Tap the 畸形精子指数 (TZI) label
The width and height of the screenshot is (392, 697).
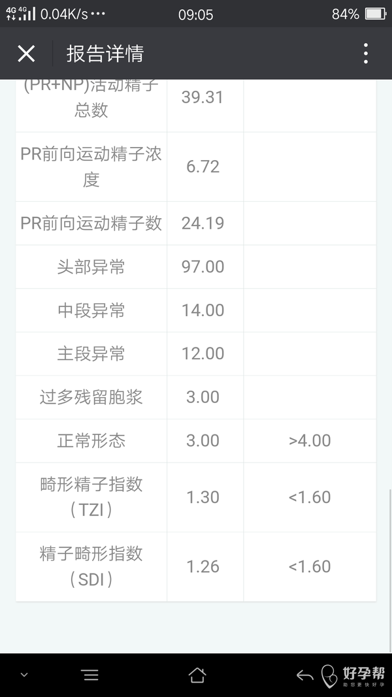91,497
